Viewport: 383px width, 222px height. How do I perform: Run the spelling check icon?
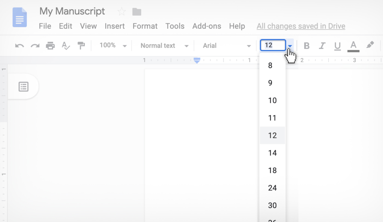pyautogui.click(x=65, y=45)
